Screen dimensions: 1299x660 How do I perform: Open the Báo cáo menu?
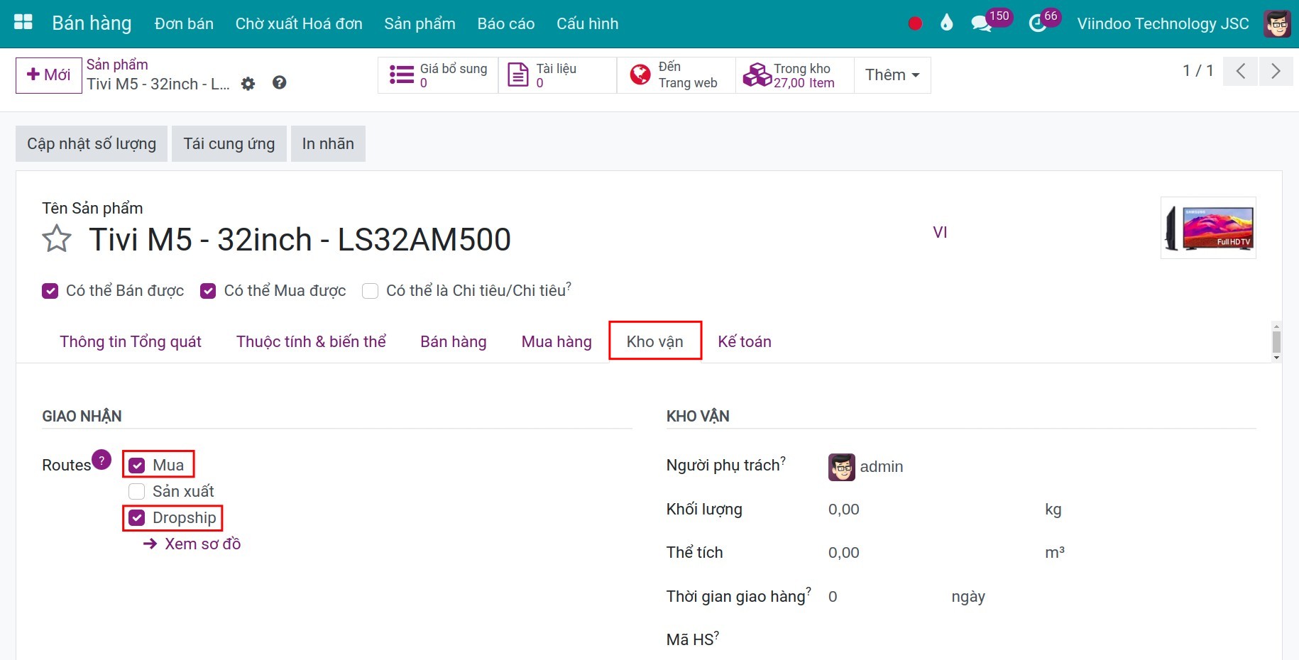[505, 23]
